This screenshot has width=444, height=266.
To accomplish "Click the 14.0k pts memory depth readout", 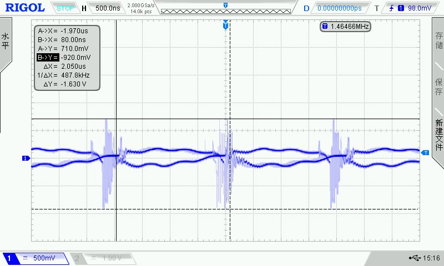I will click(141, 12).
